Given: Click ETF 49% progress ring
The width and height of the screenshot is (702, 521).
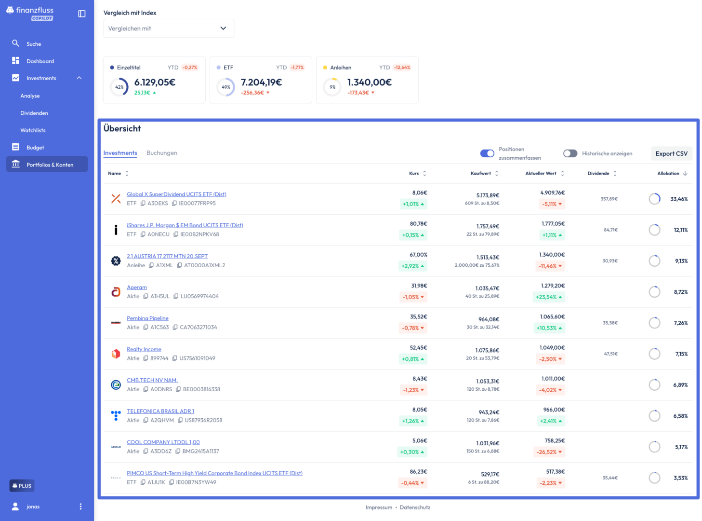Looking at the screenshot, I should pyautogui.click(x=226, y=87).
